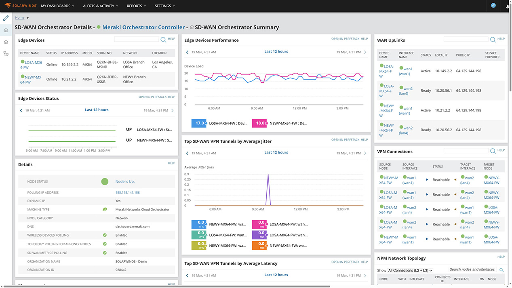Click the search field in Edge Devices panel
Viewport: 512px width, 288px height.
(137, 39)
